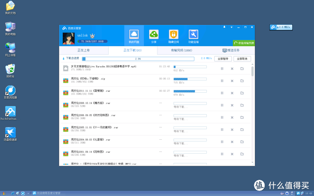Click the 周杰伦 .zip row progress bar
This screenshot has width=314, height=196.
pos(190,79)
